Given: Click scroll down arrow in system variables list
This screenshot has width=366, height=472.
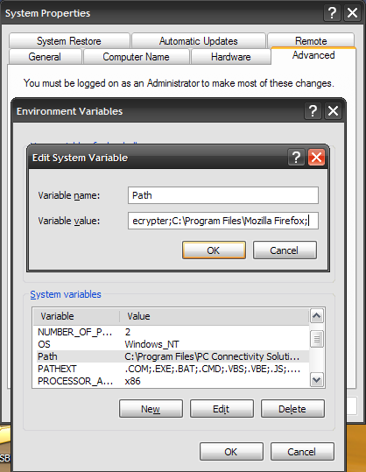Looking at the screenshot, I should [317, 379].
